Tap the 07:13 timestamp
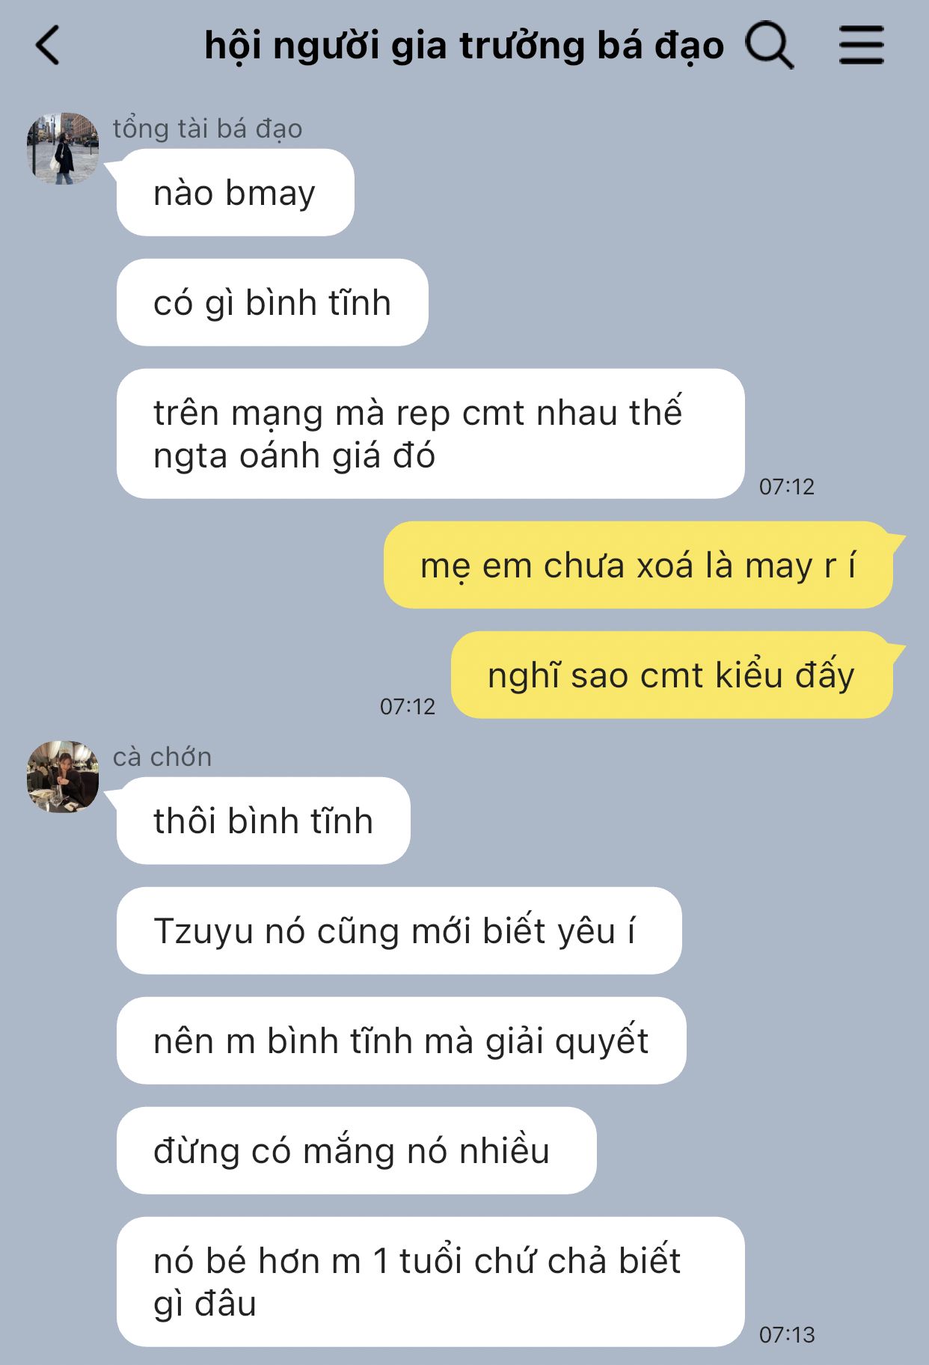The width and height of the screenshot is (929, 1365). 786,1335
